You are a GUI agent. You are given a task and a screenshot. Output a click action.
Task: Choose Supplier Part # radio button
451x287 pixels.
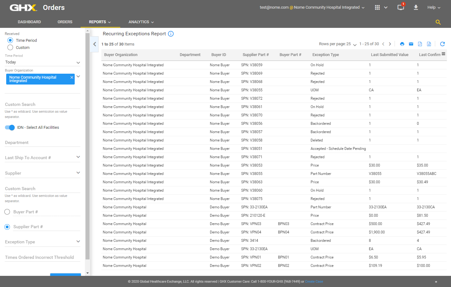(7, 227)
